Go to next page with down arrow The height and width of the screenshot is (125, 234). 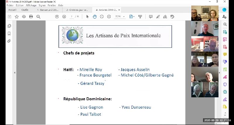coord(64,17)
